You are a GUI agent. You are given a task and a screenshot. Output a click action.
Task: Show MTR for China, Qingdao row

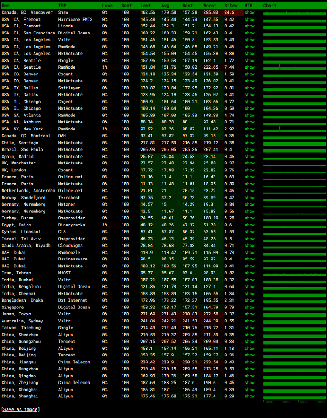249,376
